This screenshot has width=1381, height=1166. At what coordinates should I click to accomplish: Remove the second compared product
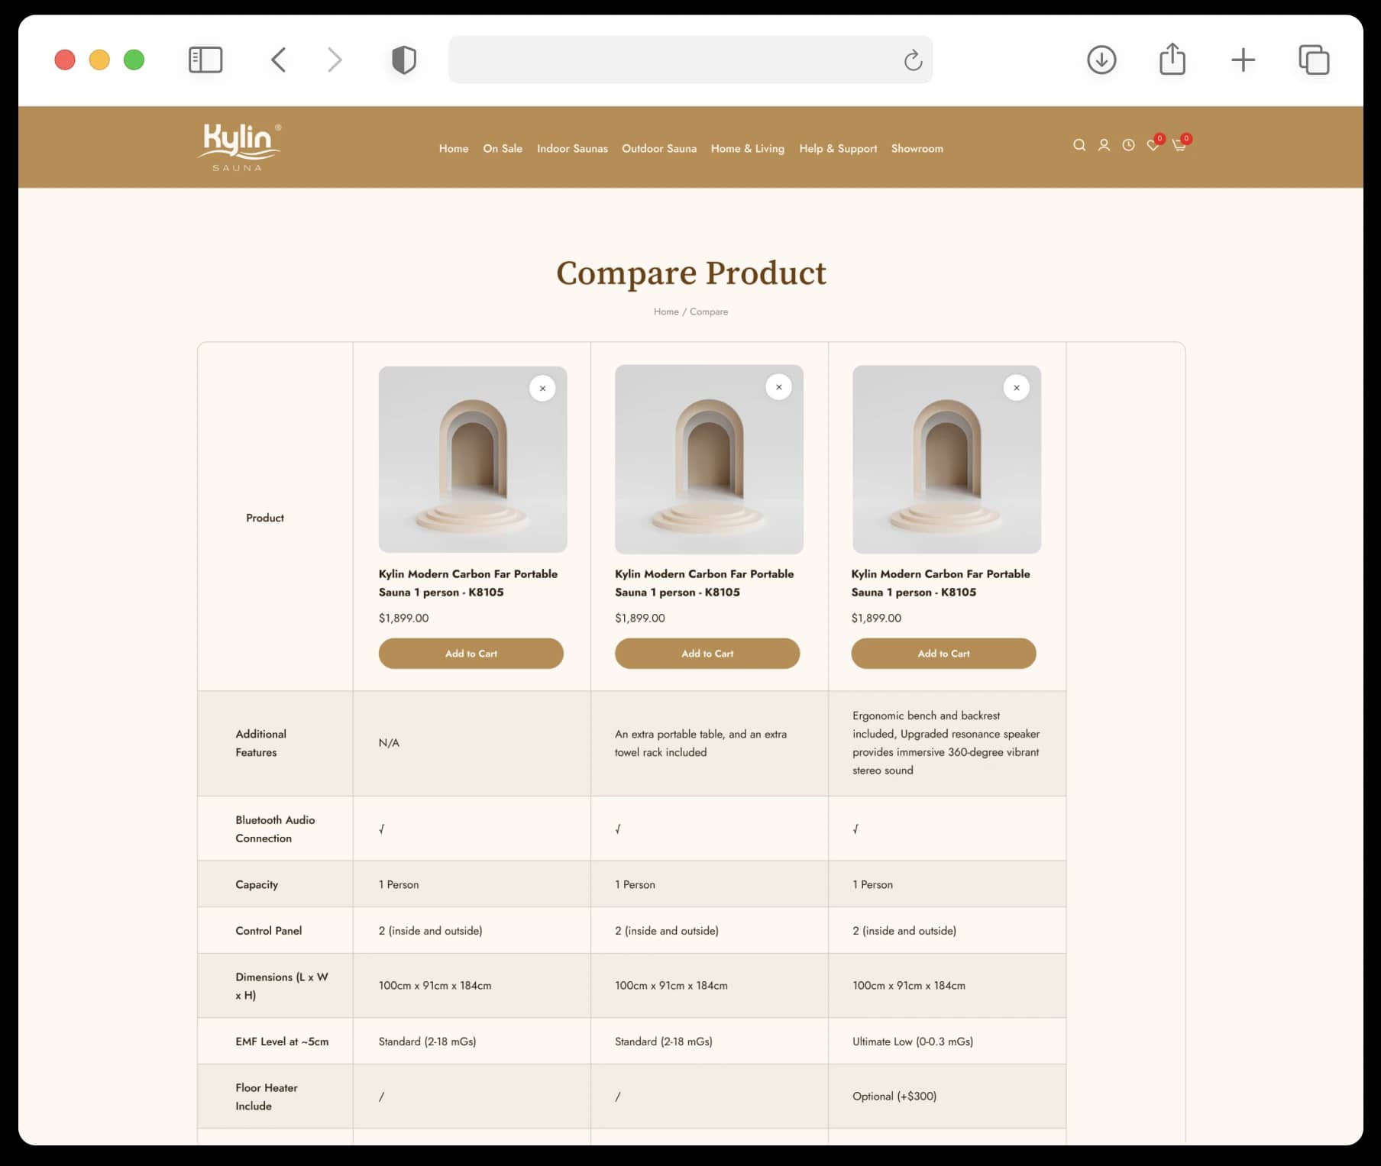(779, 387)
